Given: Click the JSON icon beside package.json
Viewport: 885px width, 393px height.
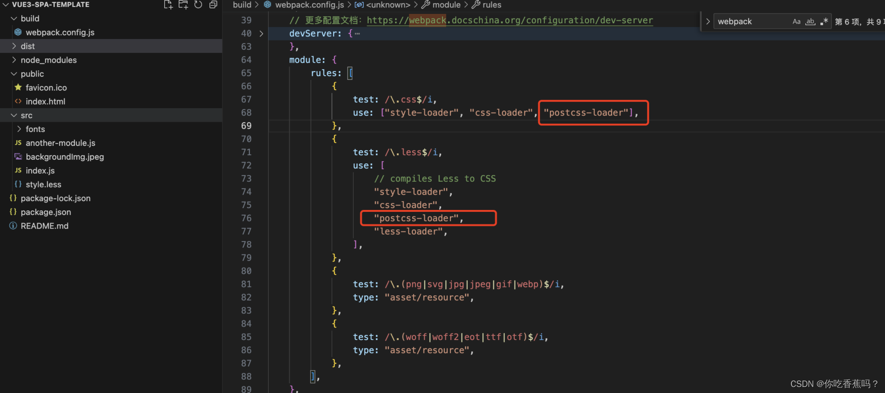Looking at the screenshot, I should 13,212.
